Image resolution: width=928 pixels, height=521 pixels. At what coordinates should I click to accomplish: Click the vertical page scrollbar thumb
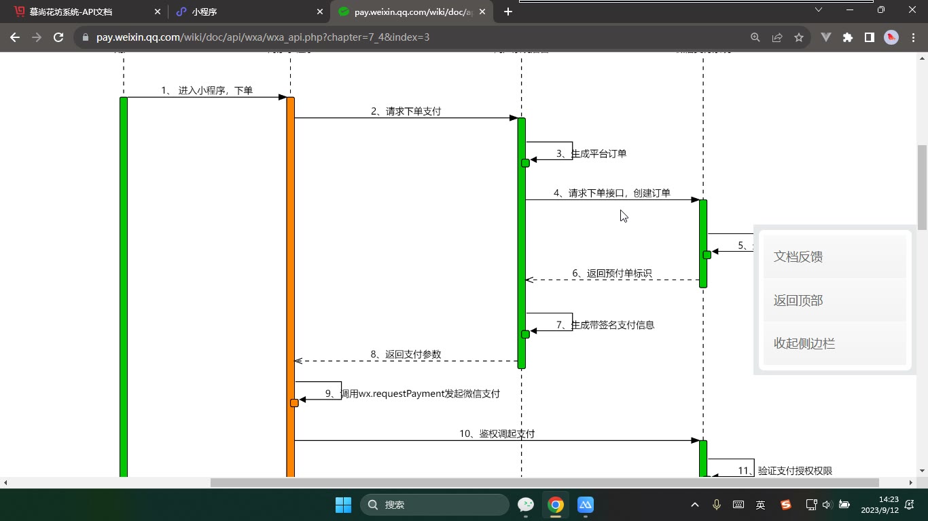pos(922,187)
